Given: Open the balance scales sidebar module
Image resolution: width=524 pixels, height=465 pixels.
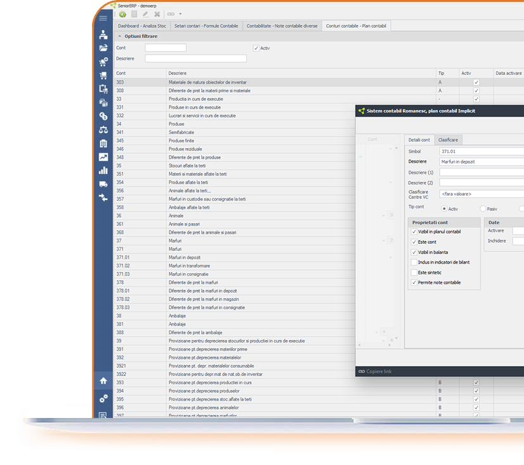Looking at the screenshot, I should (103, 130).
